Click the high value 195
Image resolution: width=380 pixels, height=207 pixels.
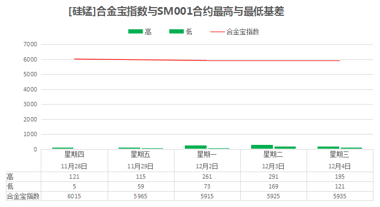(x=340, y=176)
